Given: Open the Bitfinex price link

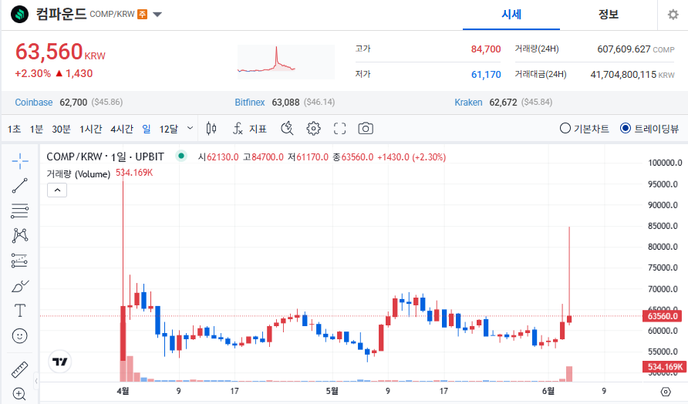Looking at the screenshot, I should pyautogui.click(x=250, y=103).
